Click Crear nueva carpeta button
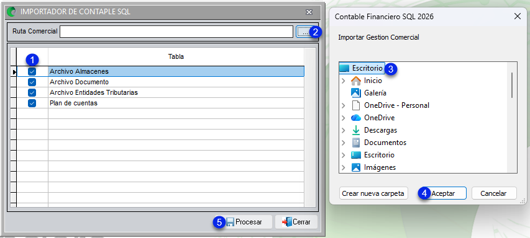Image resolution: width=530 pixels, height=238 pixels. point(373,193)
